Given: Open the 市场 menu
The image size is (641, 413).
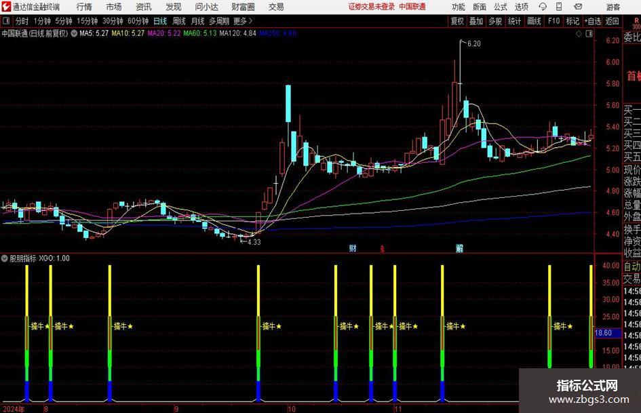Looking at the screenshot, I should [x=114, y=7].
